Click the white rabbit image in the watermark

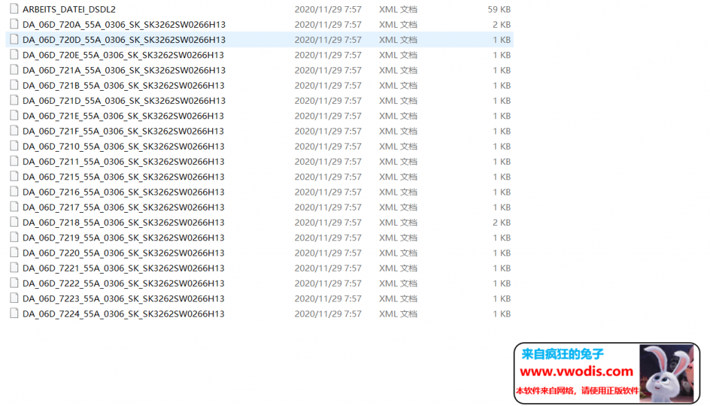point(668,373)
